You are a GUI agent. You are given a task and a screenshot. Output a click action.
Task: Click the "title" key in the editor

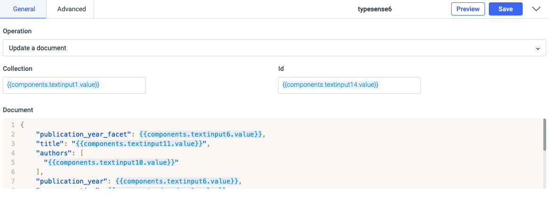pos(49,144)
